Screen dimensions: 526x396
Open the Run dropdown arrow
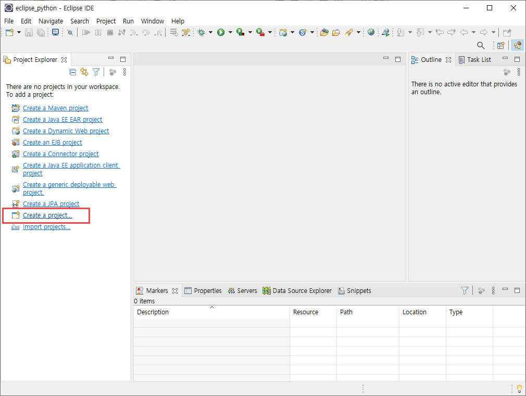tap(231, 33)
